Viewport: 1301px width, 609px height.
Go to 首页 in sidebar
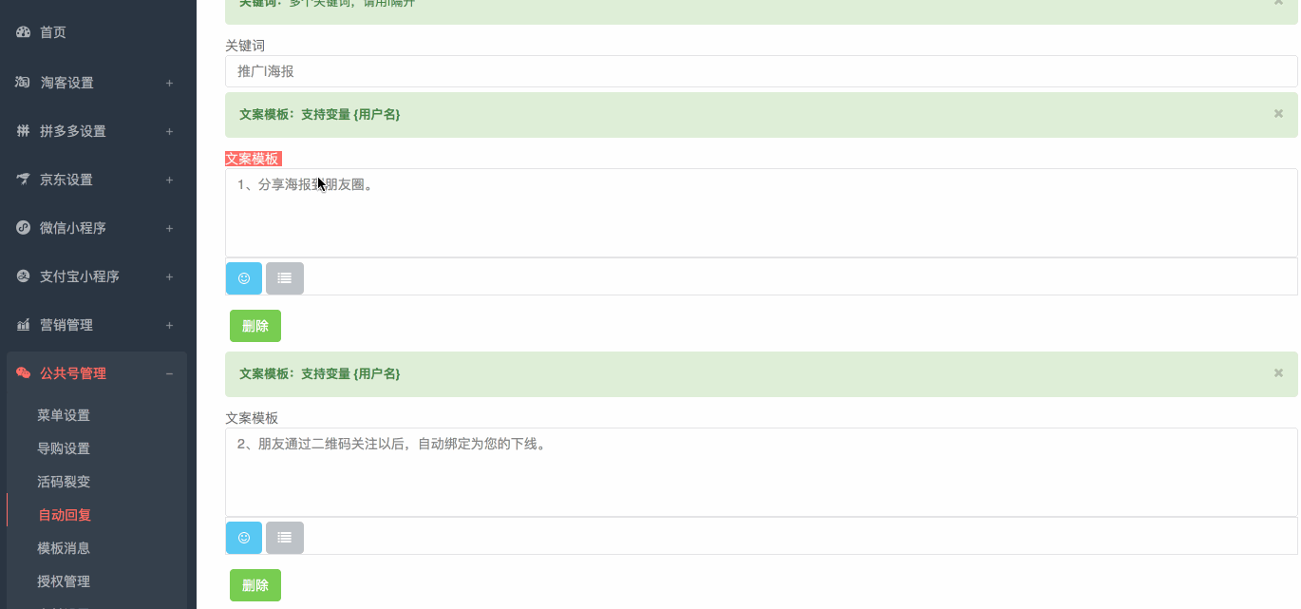point(53,32)
